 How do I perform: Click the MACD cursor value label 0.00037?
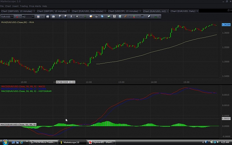(x=226, y=119)
